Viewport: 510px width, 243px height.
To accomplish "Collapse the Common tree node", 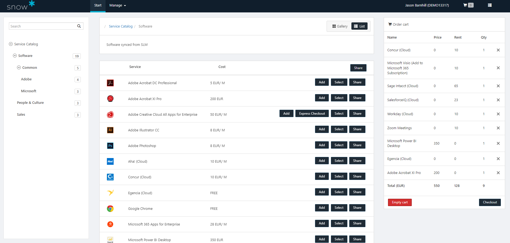I will (x=19, y=67).
